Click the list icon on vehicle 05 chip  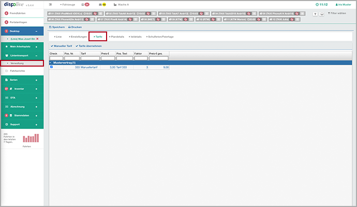pos(302,13)
